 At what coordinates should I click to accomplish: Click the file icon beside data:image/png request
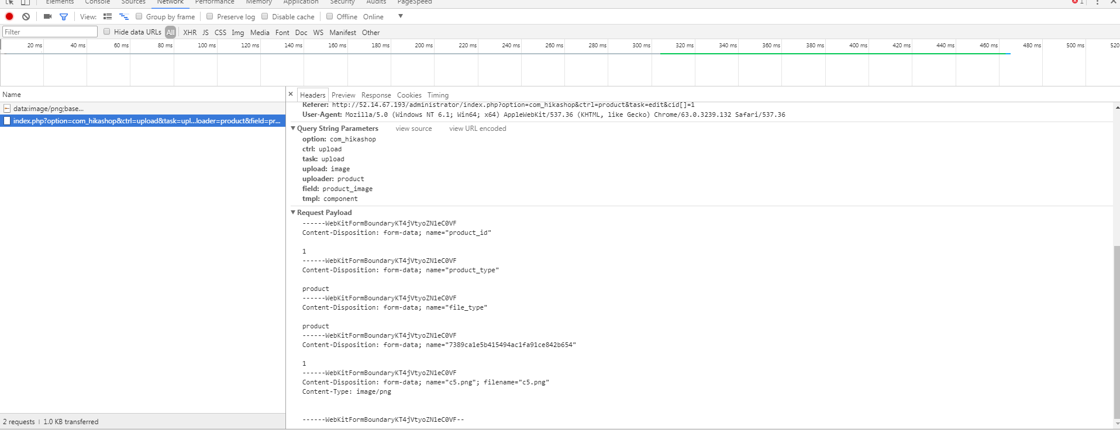7,108
